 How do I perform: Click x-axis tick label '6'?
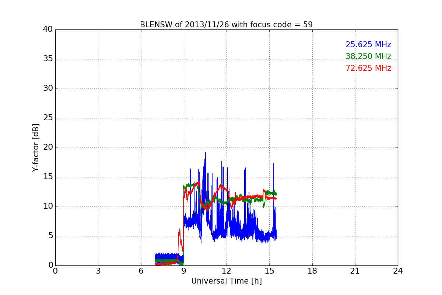coord(141,271)
